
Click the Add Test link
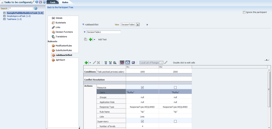click(102, 39)
